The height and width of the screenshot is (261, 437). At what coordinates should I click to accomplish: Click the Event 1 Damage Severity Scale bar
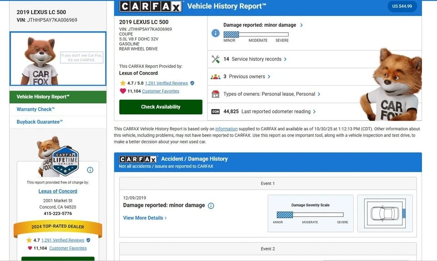tap(310, 215)
